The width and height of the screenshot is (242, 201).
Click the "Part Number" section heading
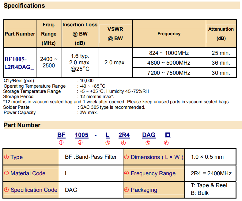22,125
